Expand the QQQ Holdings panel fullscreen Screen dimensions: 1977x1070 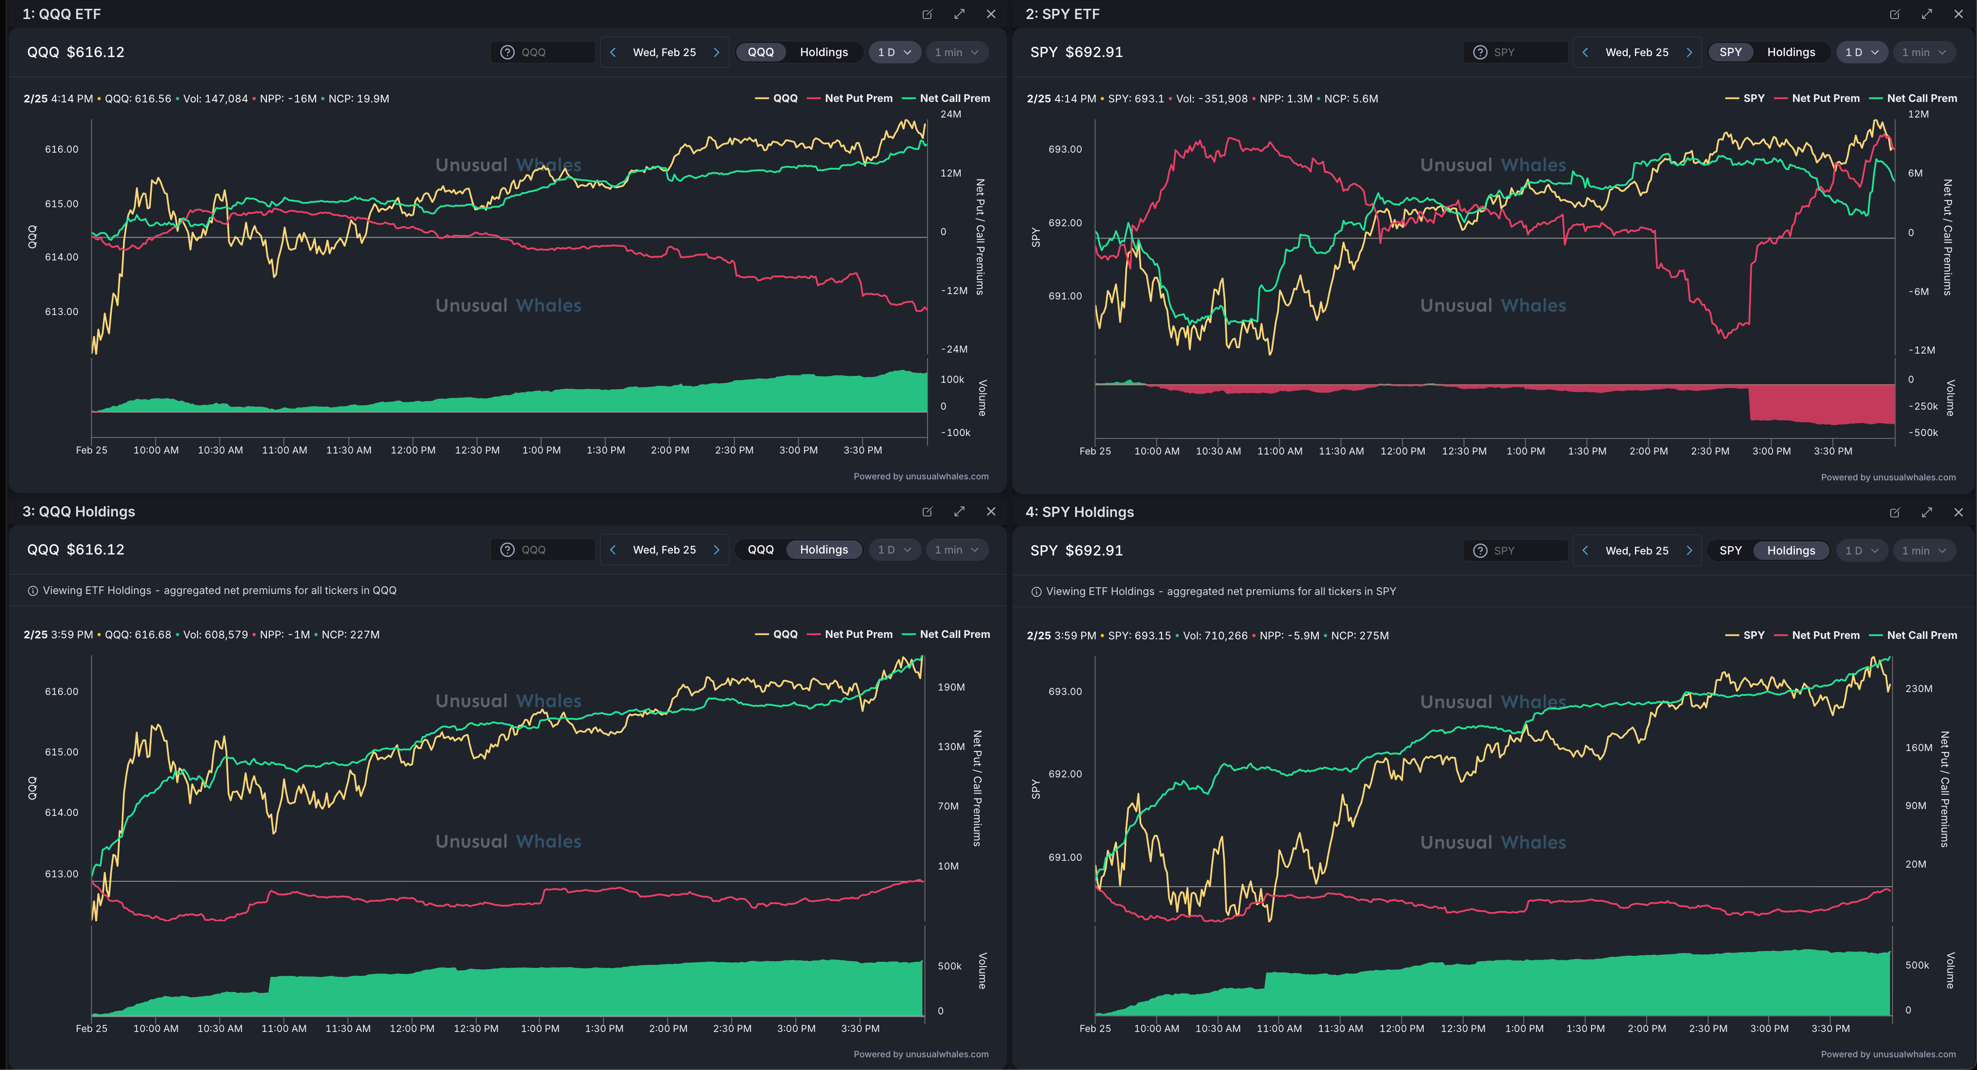pyautogui.click(x=959, y=512)
